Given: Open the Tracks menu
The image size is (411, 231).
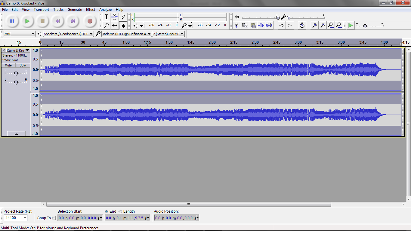Looking at the screenshot, I should pos(58,10).
